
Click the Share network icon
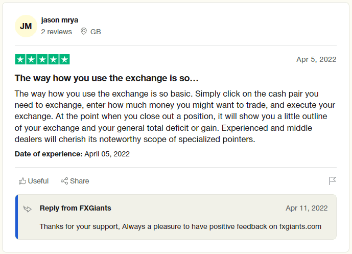tap(64, 181)
